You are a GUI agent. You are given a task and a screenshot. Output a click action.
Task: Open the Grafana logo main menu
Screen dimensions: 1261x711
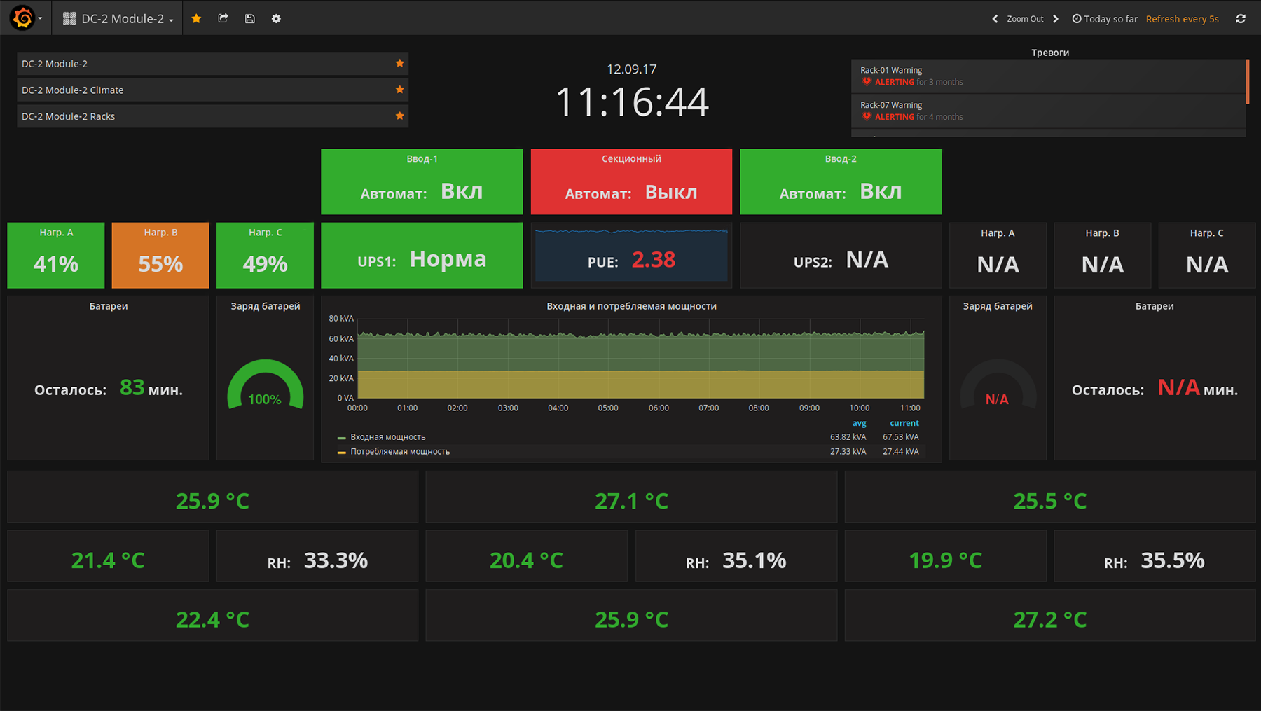coord(26,18)
